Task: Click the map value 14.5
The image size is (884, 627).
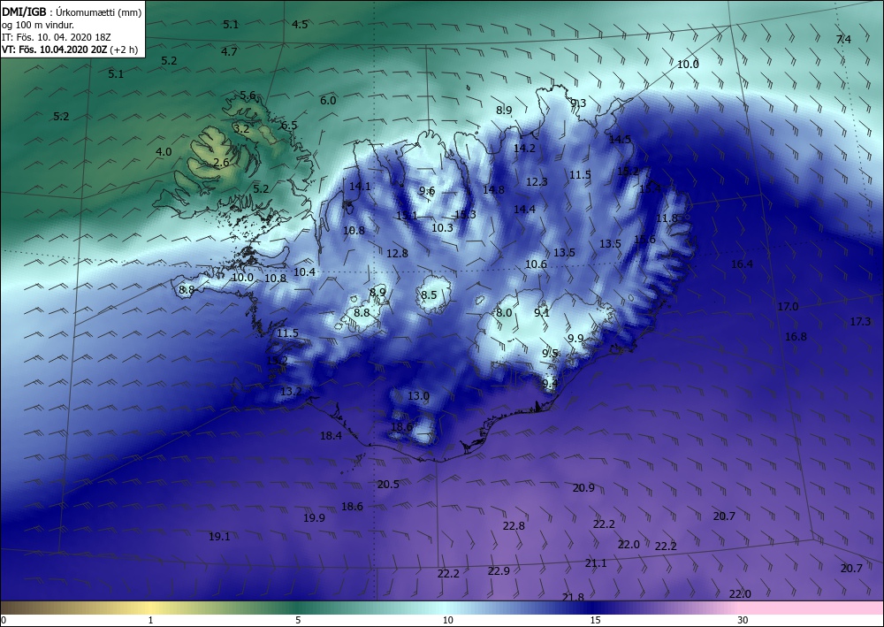Action: click(x=621, y=139)
